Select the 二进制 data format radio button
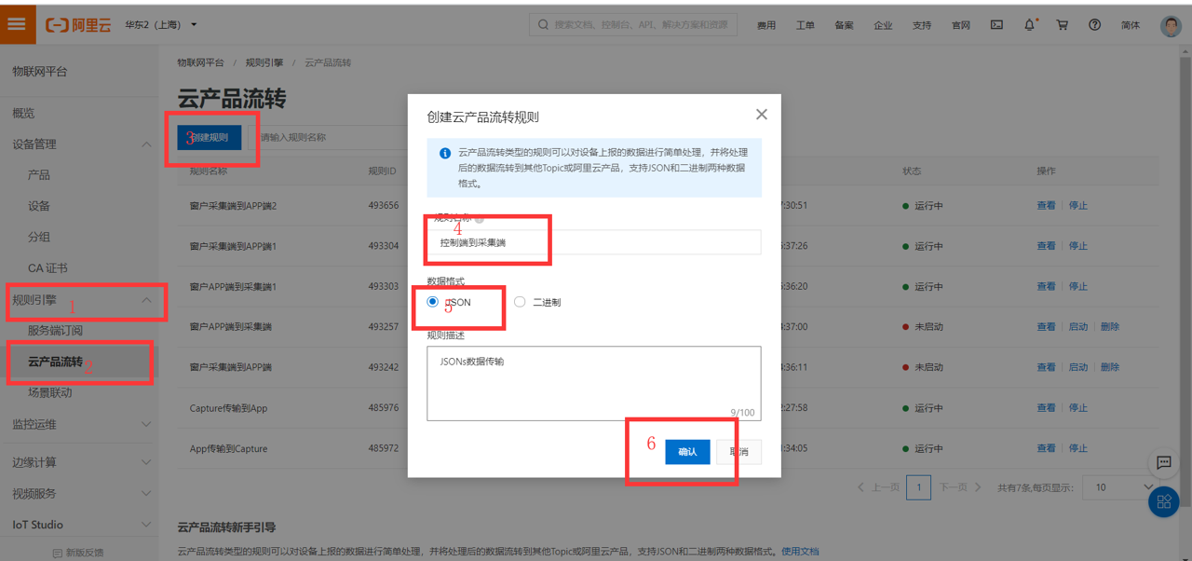This screenshot has height=561, width=1192. pos(519,301)
